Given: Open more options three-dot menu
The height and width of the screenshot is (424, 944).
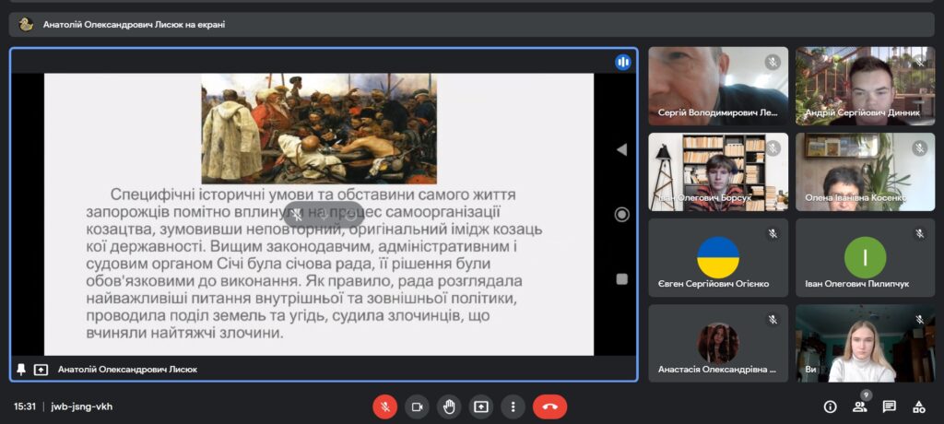Looking at the screenshot, I should coord(513,406).
